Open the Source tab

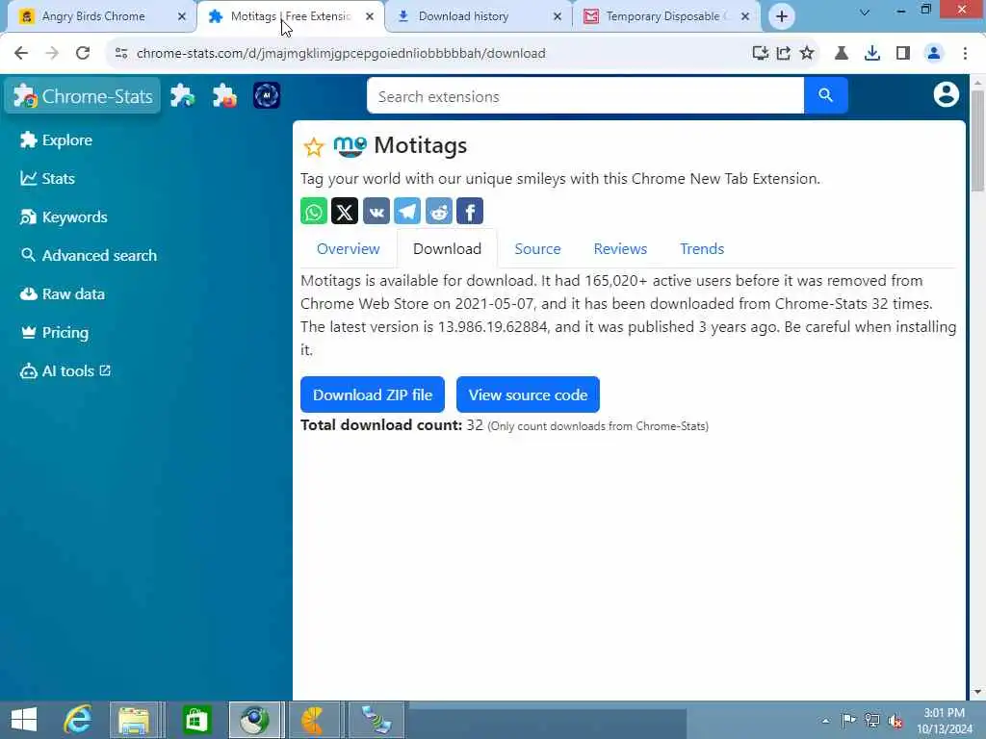(x=537, y=249)
